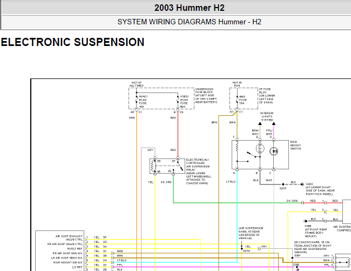Viewport: 351px width, 271px height.
Task: Click the 'AIR SUSPENSION HARN, AT REAR UNDERSIDE' note
Action: click(251, 233)
